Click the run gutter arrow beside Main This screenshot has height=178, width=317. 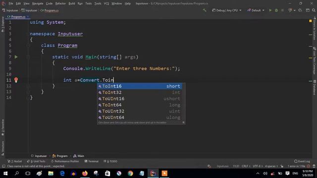16,57
